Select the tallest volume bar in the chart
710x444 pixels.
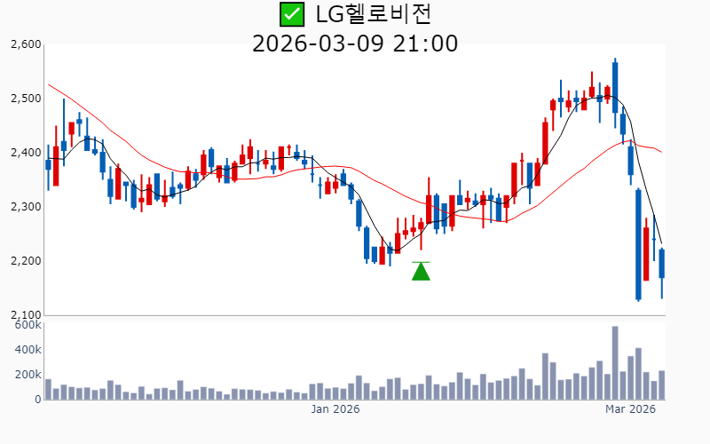click(x=615, y=363)
